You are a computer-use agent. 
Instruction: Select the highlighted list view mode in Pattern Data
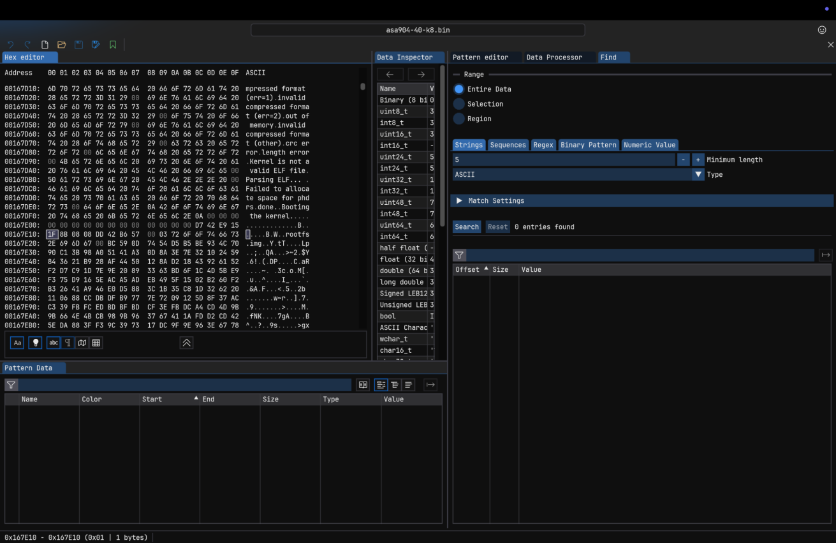click(x=381, y=385)
